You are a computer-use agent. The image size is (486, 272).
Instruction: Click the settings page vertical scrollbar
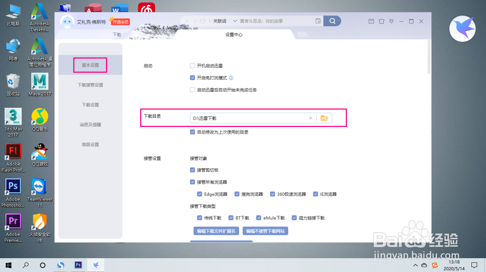[429, 57]
